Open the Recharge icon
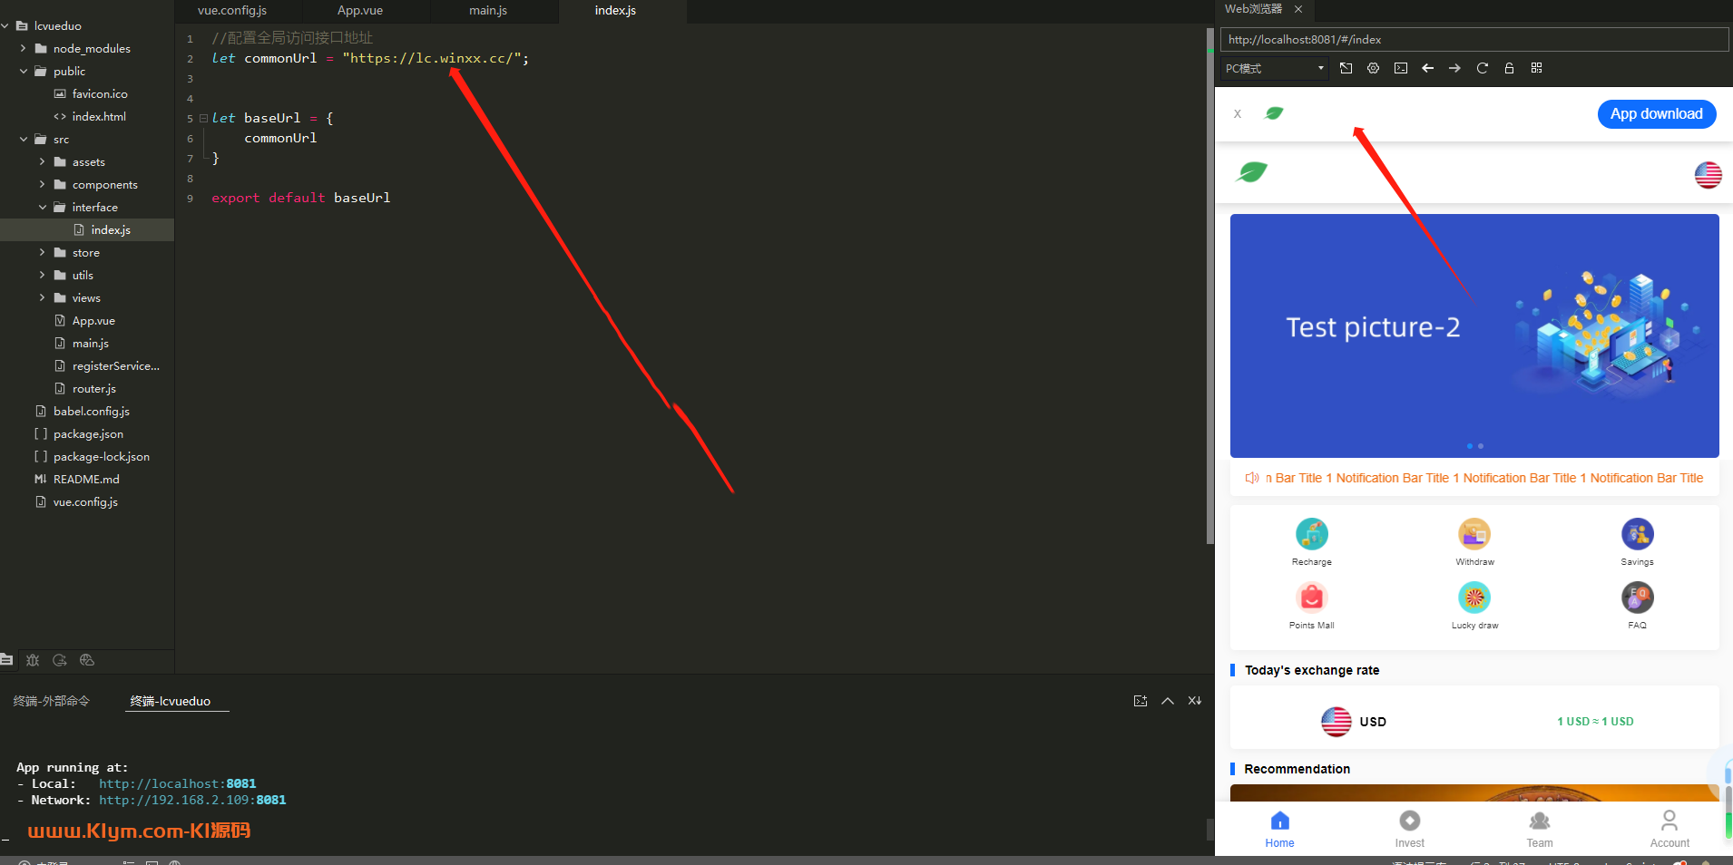The image size is (1733, 865). tap(1312, 534)
